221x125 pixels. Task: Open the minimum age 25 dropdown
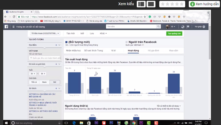(x=33, y=74)
